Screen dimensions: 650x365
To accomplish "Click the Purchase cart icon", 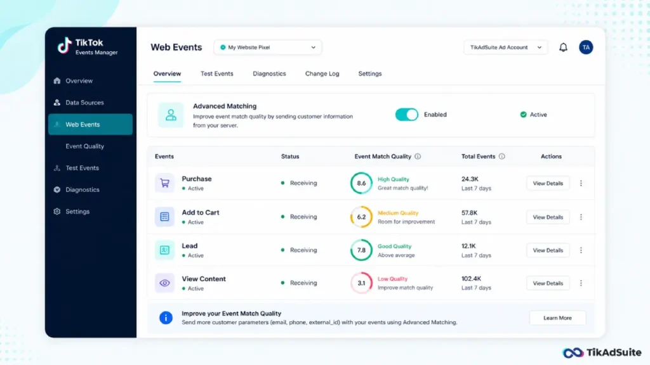I will point(164,183).
